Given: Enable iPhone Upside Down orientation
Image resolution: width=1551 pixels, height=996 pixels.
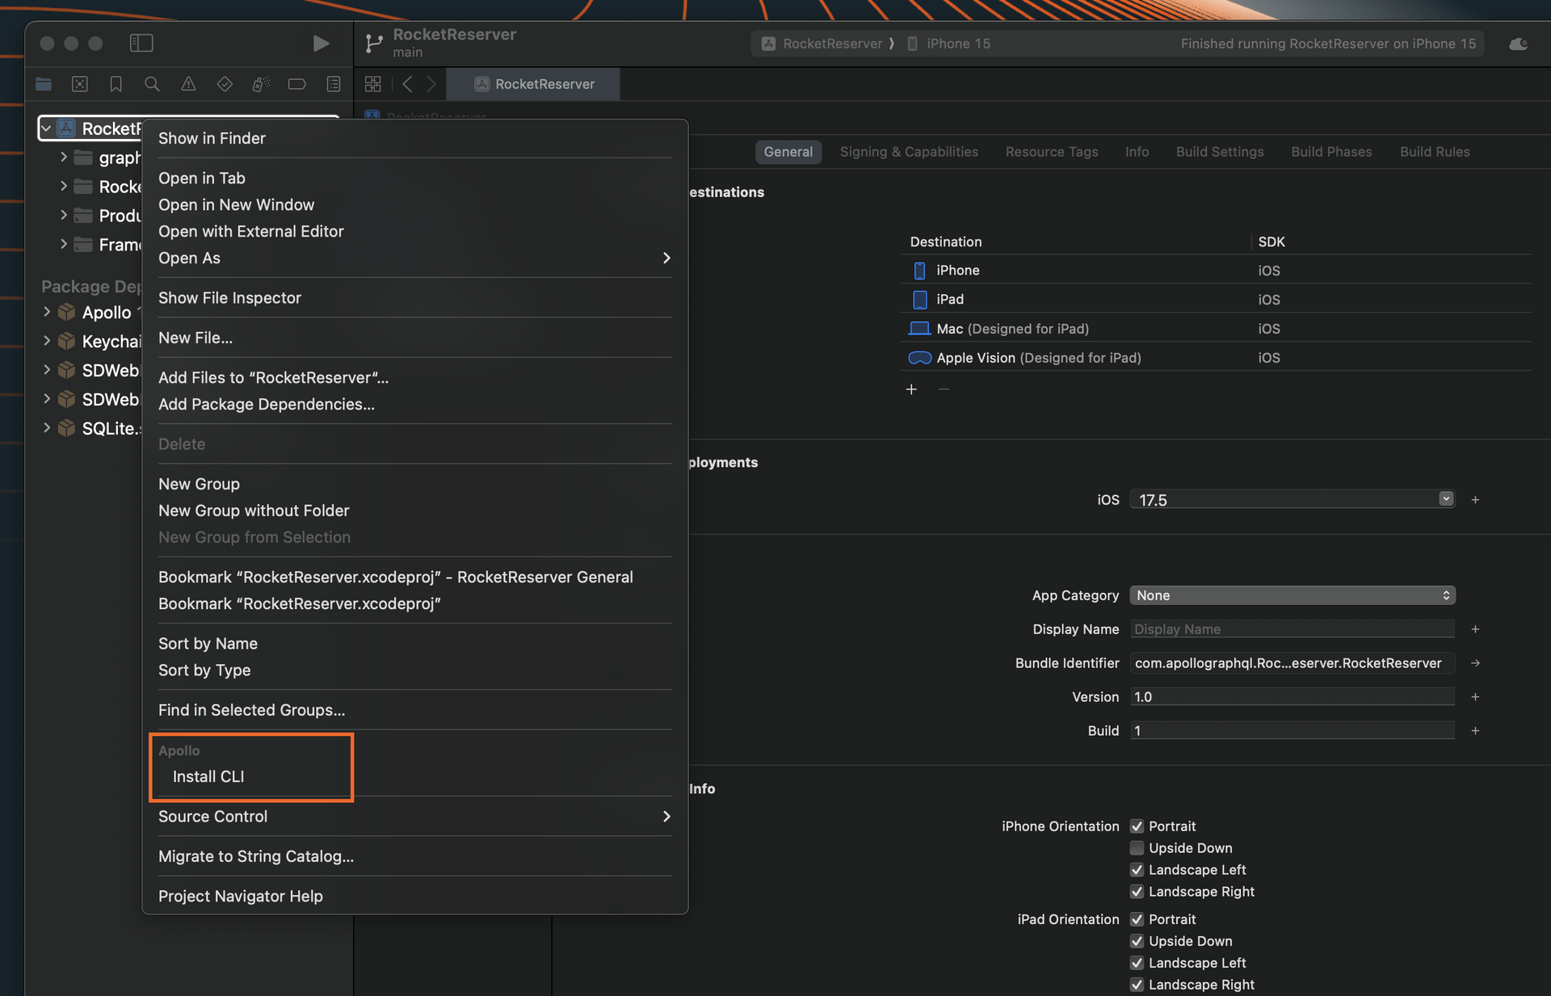Looking at the screenshot, I should coord(1137,848).
